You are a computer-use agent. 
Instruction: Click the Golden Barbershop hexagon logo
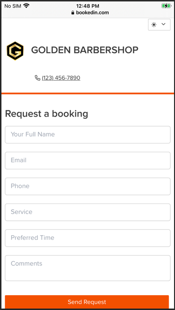(15, 51)
